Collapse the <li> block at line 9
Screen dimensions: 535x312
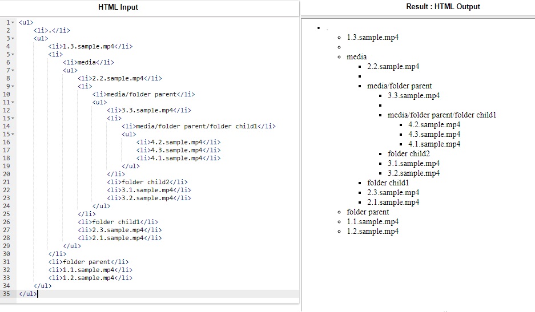(13, 86)
